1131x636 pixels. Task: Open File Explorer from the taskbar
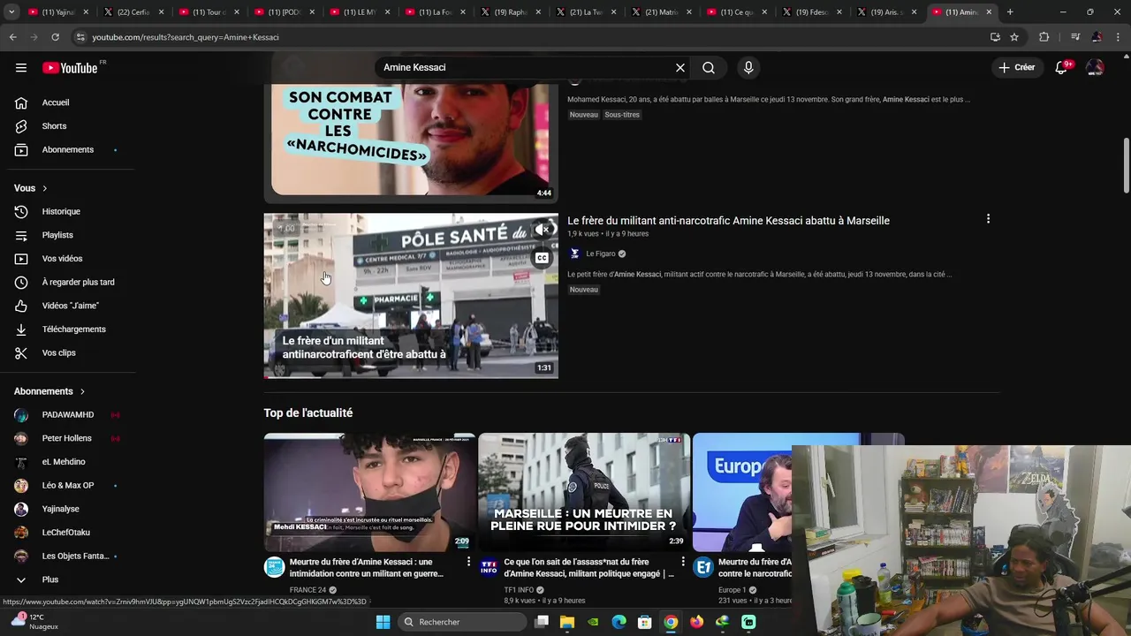(567, 622)
